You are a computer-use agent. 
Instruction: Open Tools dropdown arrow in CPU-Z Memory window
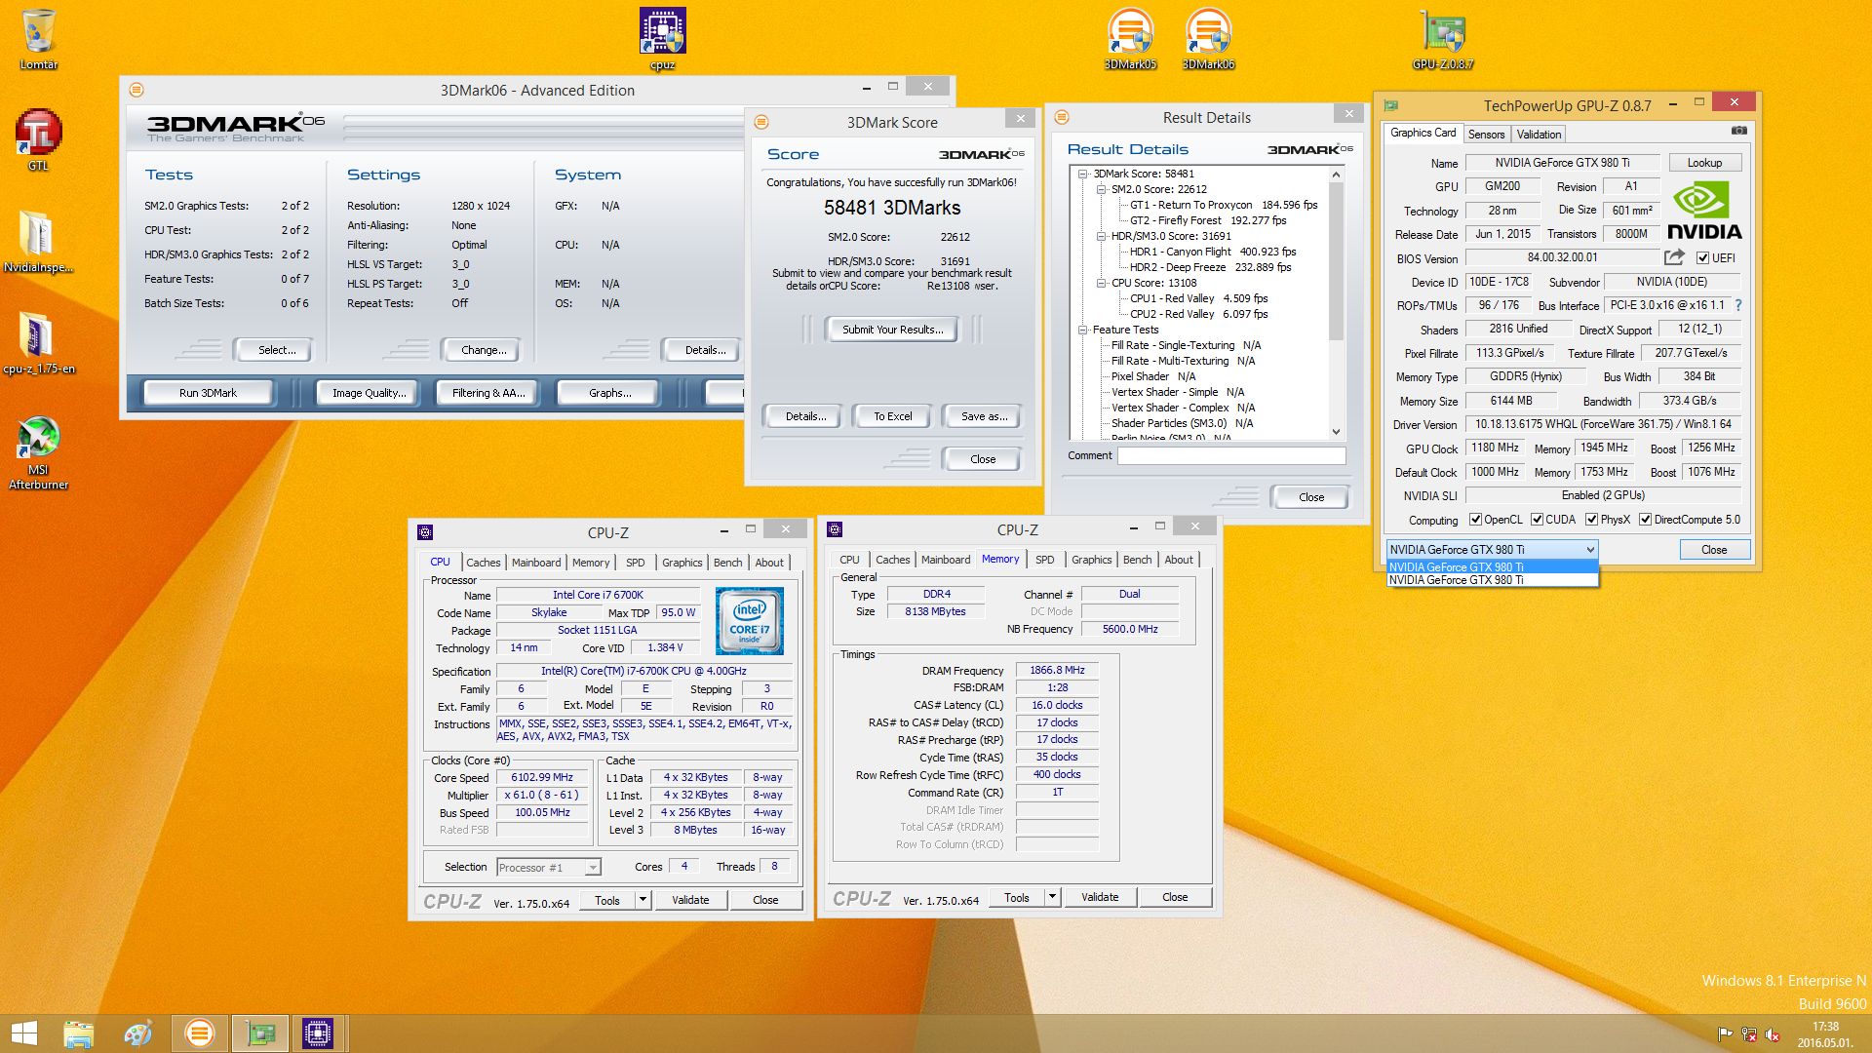tap(1052, 897)
